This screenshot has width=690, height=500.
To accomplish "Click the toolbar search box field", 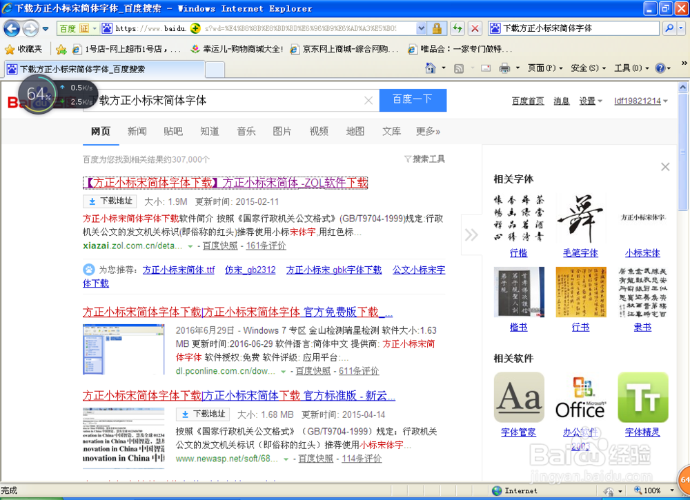I will coord(574,28).
